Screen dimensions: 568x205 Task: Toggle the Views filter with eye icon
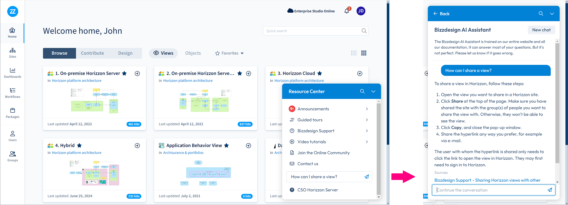pos(163,53)
